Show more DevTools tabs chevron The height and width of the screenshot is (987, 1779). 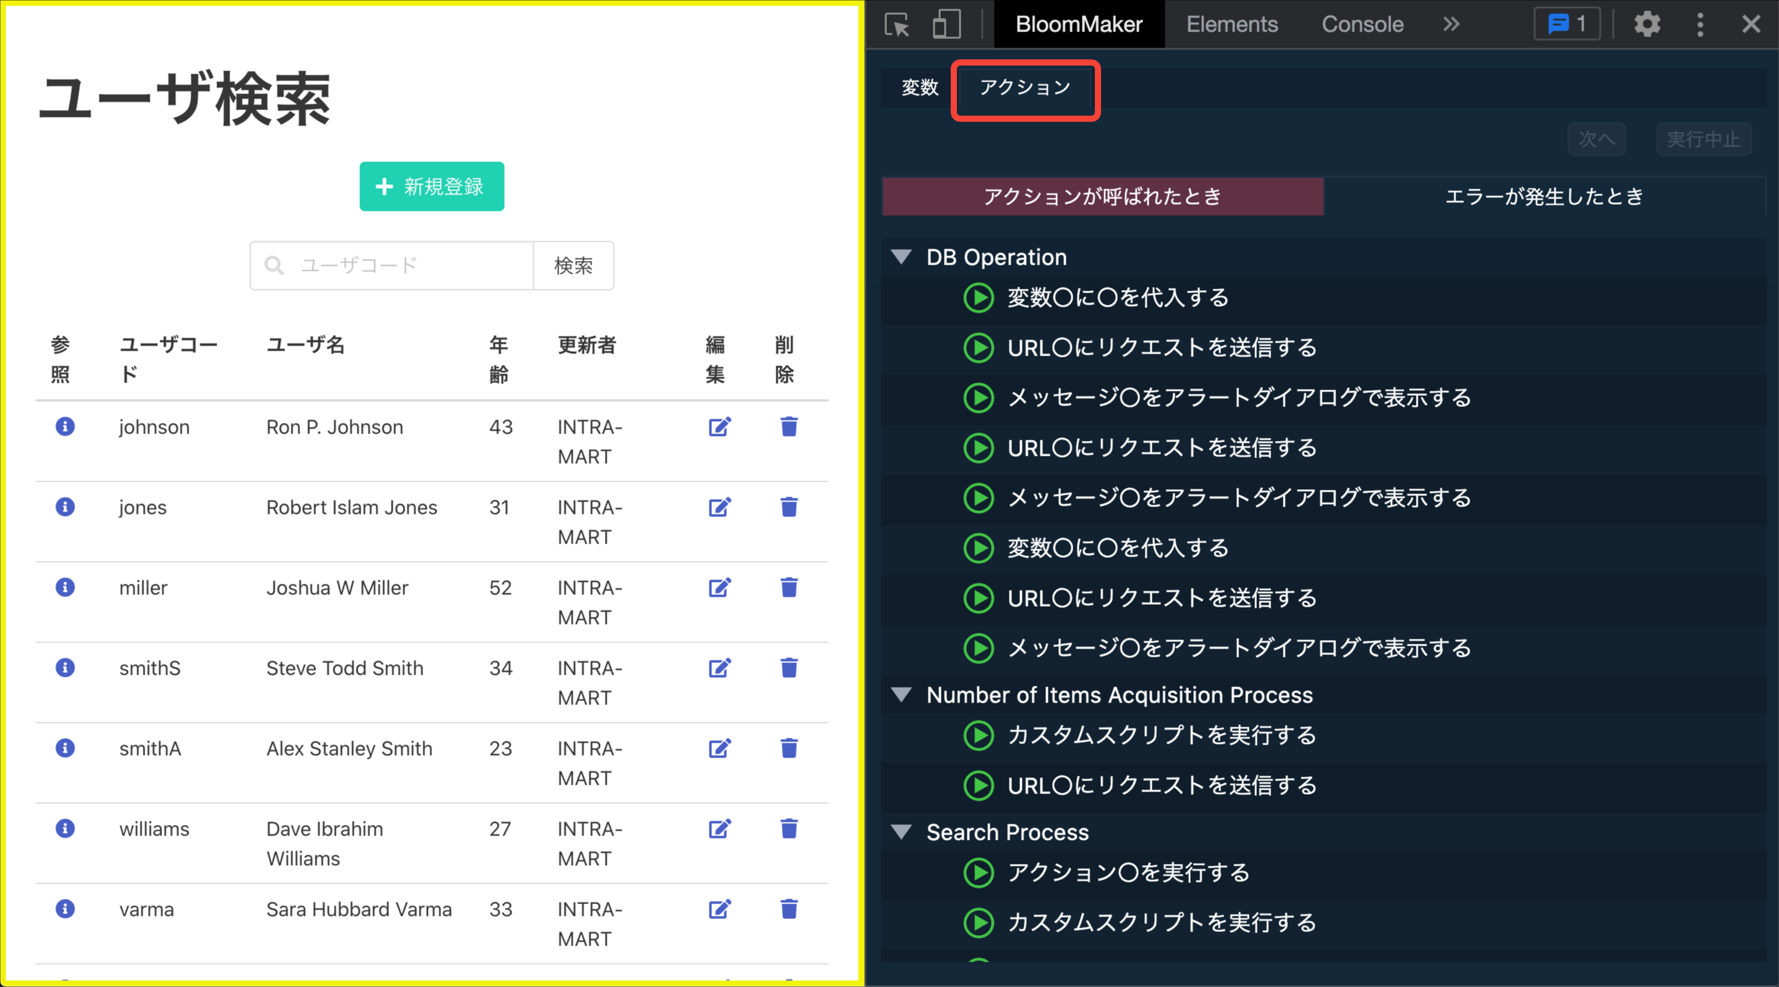click(x=1451, y=25)
